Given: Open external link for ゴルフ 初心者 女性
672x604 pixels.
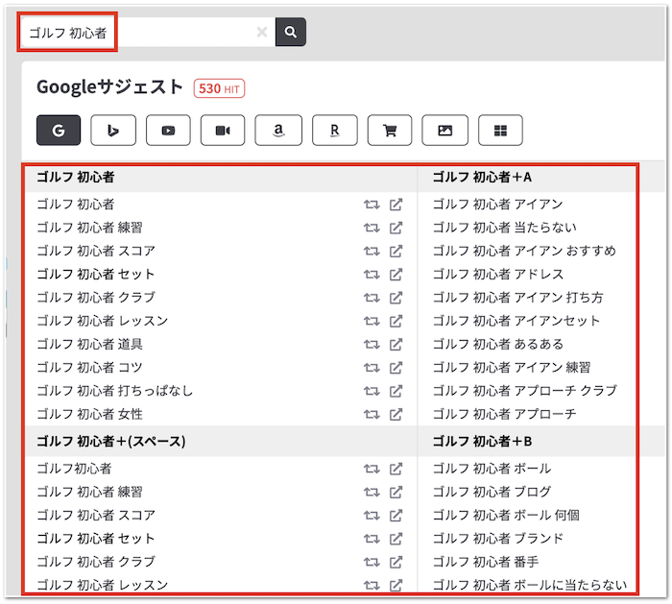Looking at the screenshot, I should [x=396, y=414].
